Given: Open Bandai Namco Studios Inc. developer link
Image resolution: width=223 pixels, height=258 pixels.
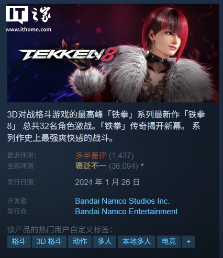Looking at the screenshot, I should coord(122,201).
